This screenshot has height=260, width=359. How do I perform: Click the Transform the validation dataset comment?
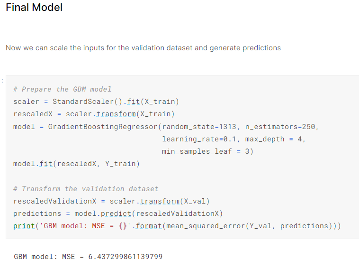86,189
